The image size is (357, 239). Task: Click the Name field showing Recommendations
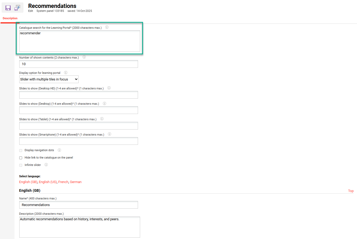[x=78, y=205]
